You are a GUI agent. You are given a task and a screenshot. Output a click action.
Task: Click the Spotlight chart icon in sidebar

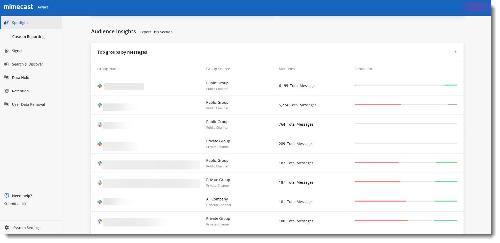pyautogui.click(x=6, y=23)
